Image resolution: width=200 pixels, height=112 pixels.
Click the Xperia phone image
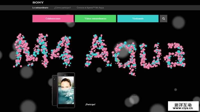tap(63, 90)
